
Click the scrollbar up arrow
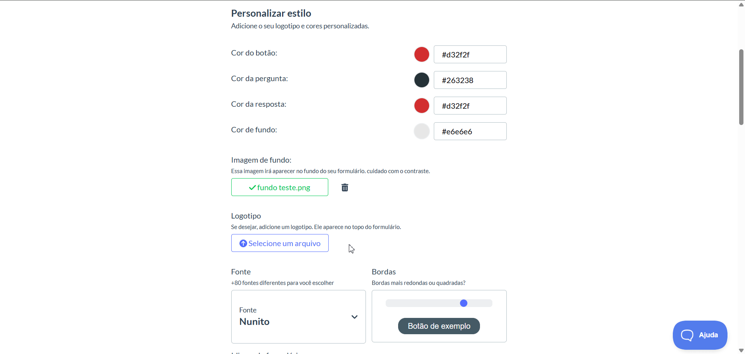point(741,4)
